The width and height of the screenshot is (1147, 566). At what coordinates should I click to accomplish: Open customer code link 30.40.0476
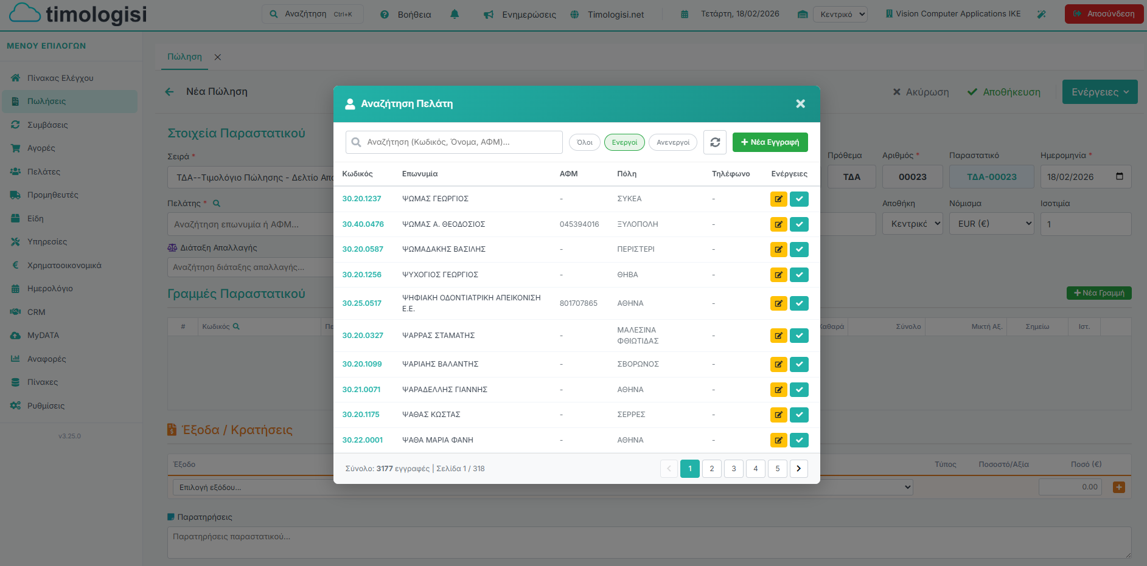tap(363, 224)
